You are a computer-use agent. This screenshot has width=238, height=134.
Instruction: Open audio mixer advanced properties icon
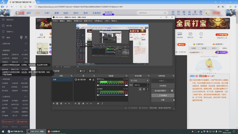98,103
